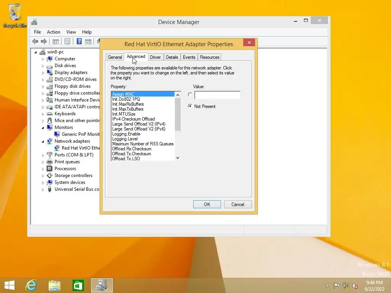Click the Value text input field

click(x=217, y=95)
